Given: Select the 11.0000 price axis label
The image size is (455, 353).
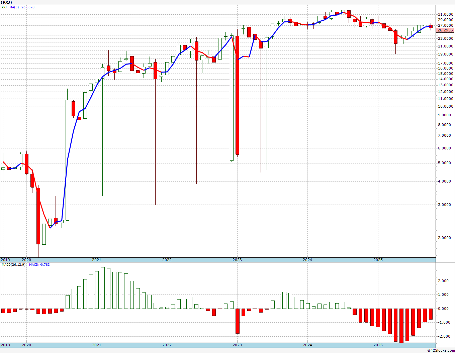Looking at the screenshot, I should click(445, 99).
